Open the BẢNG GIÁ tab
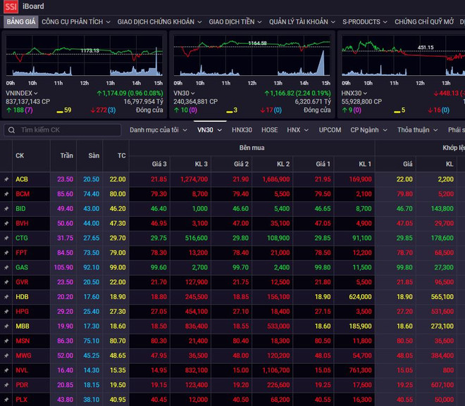Screen dimensions: 465x406 coord(20,22)
